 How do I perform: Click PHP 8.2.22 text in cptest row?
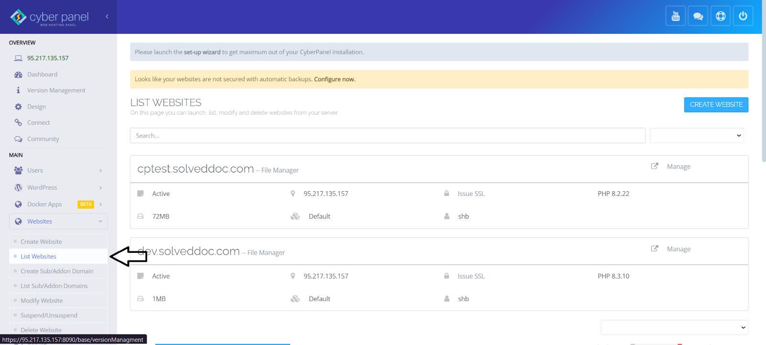pyautogui.click(x=613, y=194)
